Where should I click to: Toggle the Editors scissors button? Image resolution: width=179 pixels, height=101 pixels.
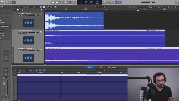(x=14, y=2)
